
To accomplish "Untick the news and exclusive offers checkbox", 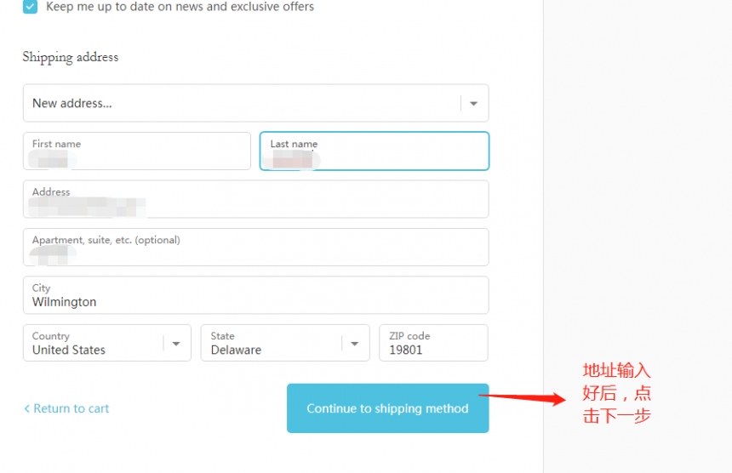I will pyautogui.click(x=31, y=7).
